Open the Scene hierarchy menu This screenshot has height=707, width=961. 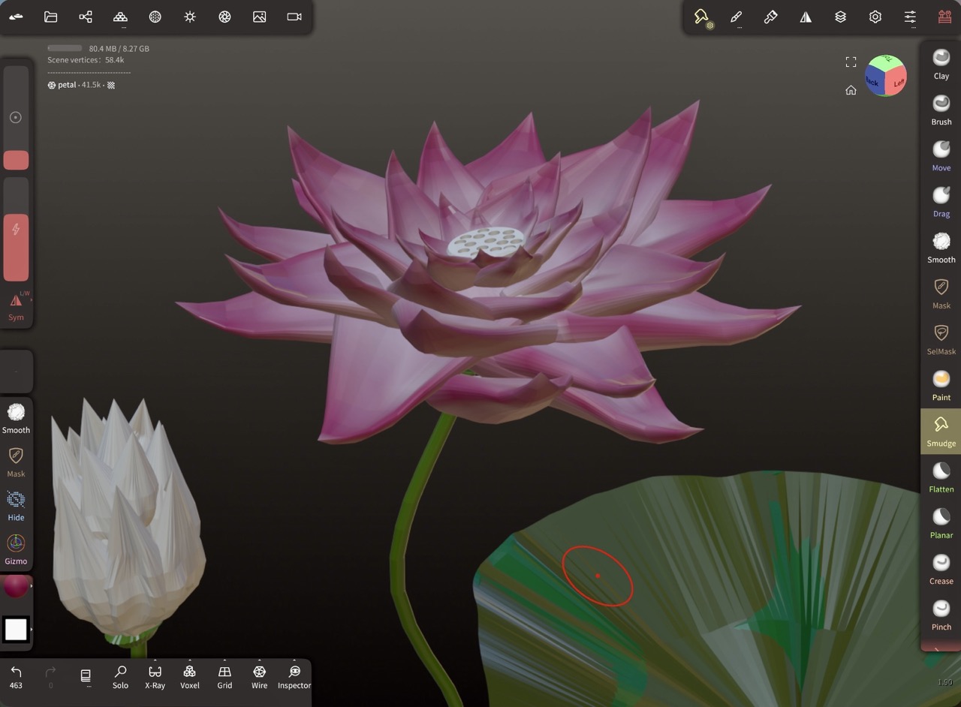[86, 17]
